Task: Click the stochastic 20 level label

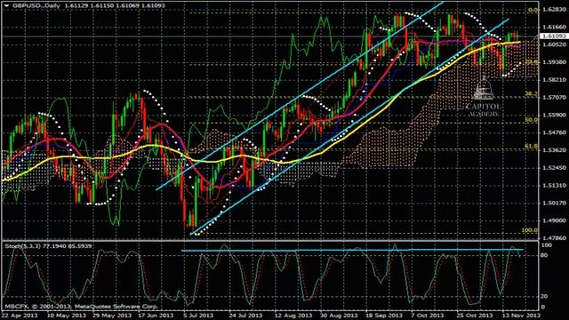Action: point(544,296)
